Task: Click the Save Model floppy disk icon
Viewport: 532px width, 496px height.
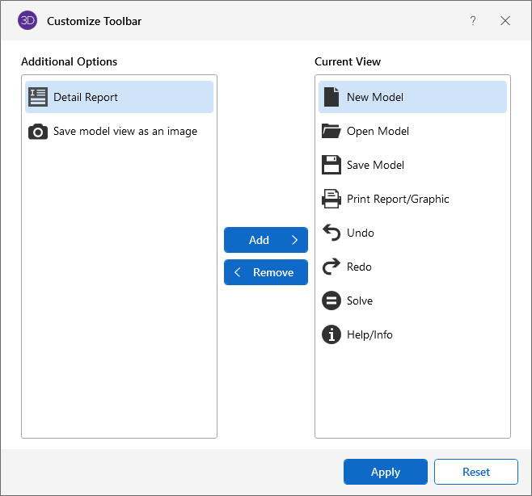Action: [331, 165]
